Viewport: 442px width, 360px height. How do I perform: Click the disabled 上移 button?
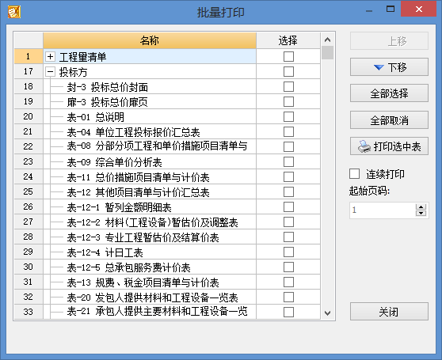(389, 41)
